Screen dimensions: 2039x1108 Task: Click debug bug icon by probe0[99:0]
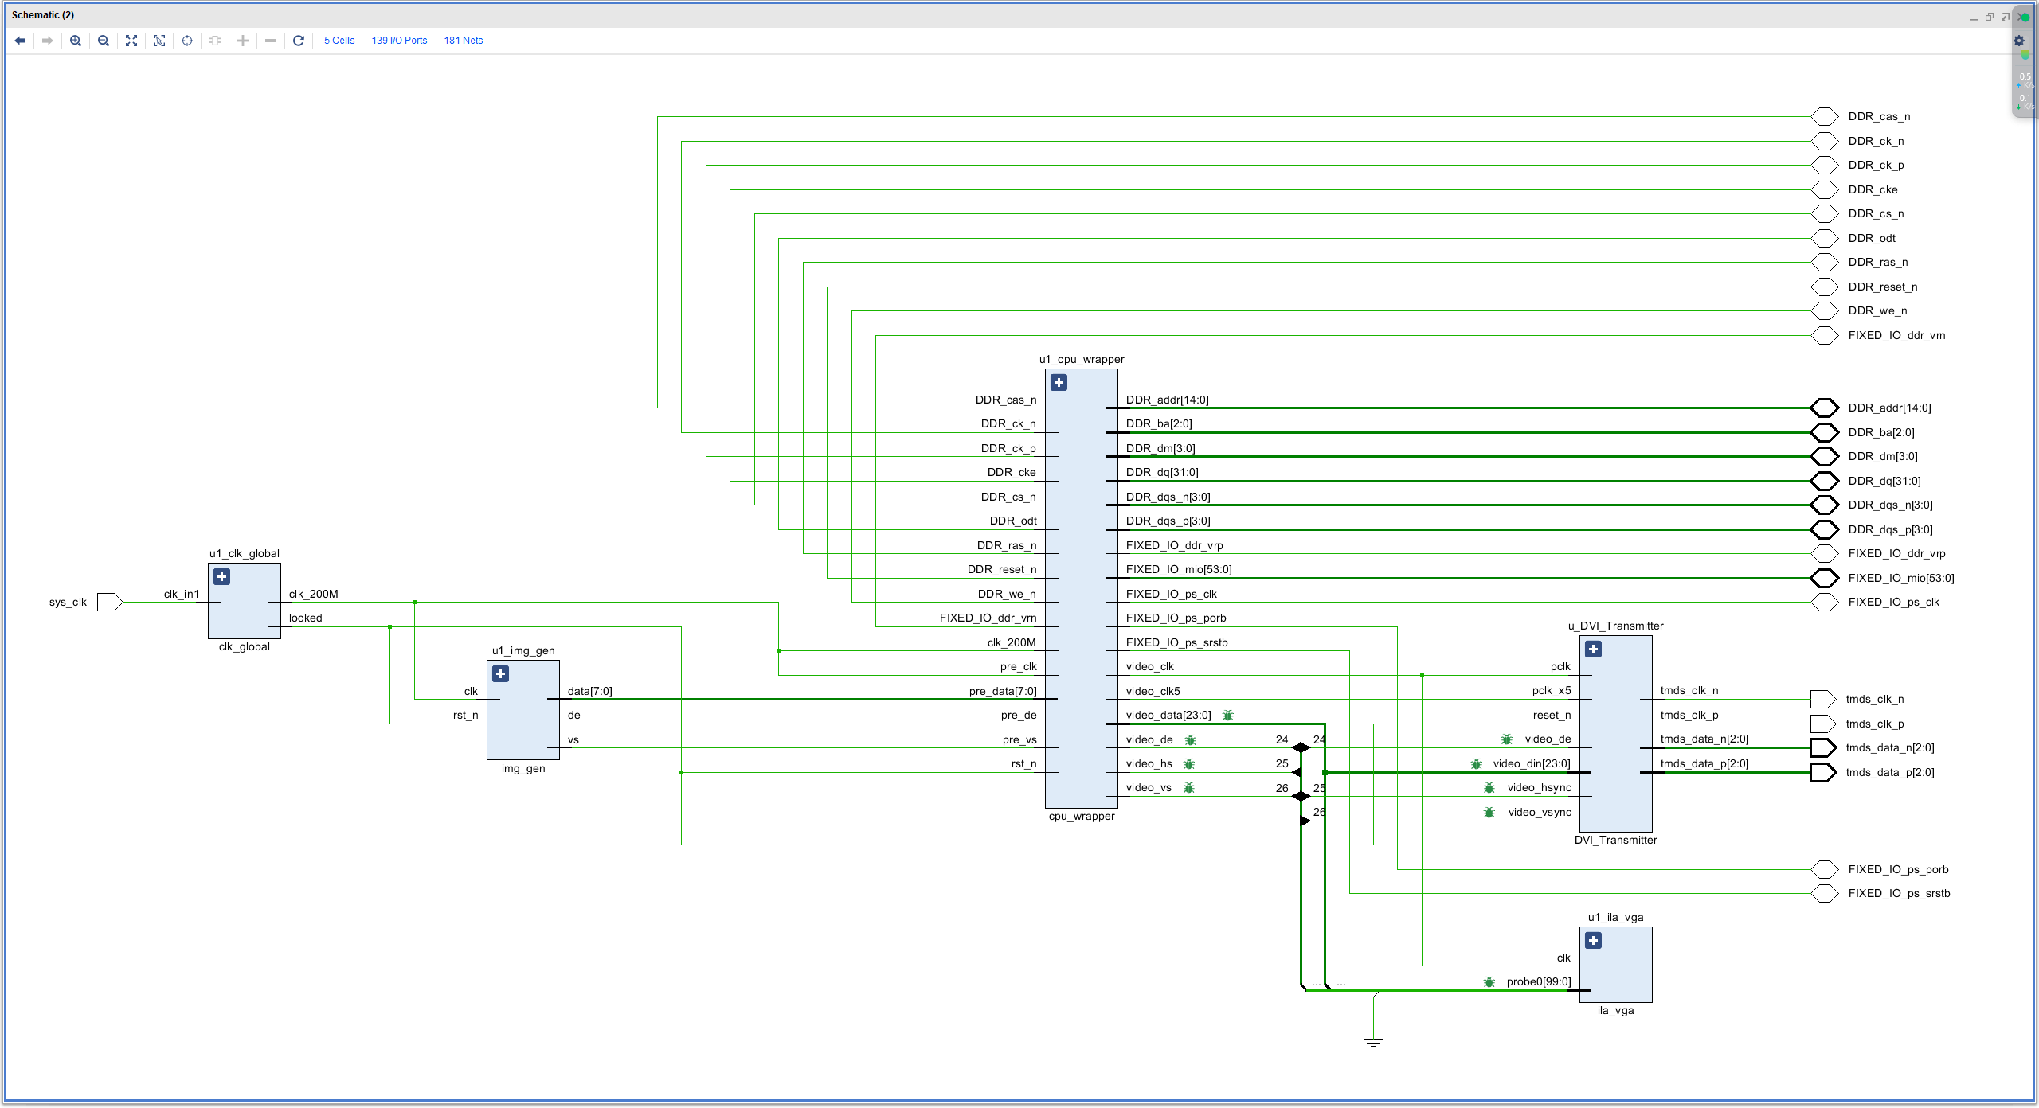click(1489, 982)
